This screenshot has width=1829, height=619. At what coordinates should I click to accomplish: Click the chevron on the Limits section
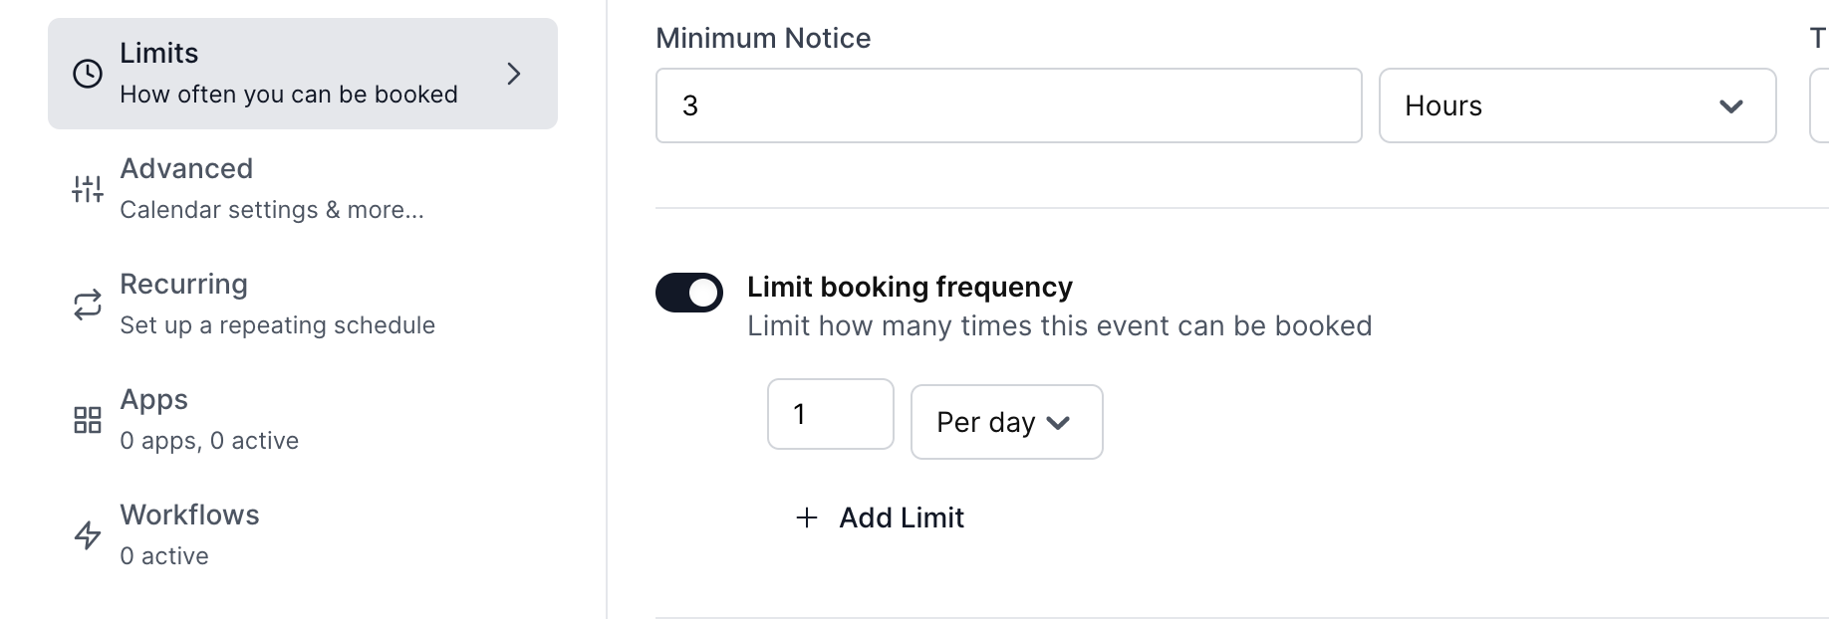[x=514, y=73]
